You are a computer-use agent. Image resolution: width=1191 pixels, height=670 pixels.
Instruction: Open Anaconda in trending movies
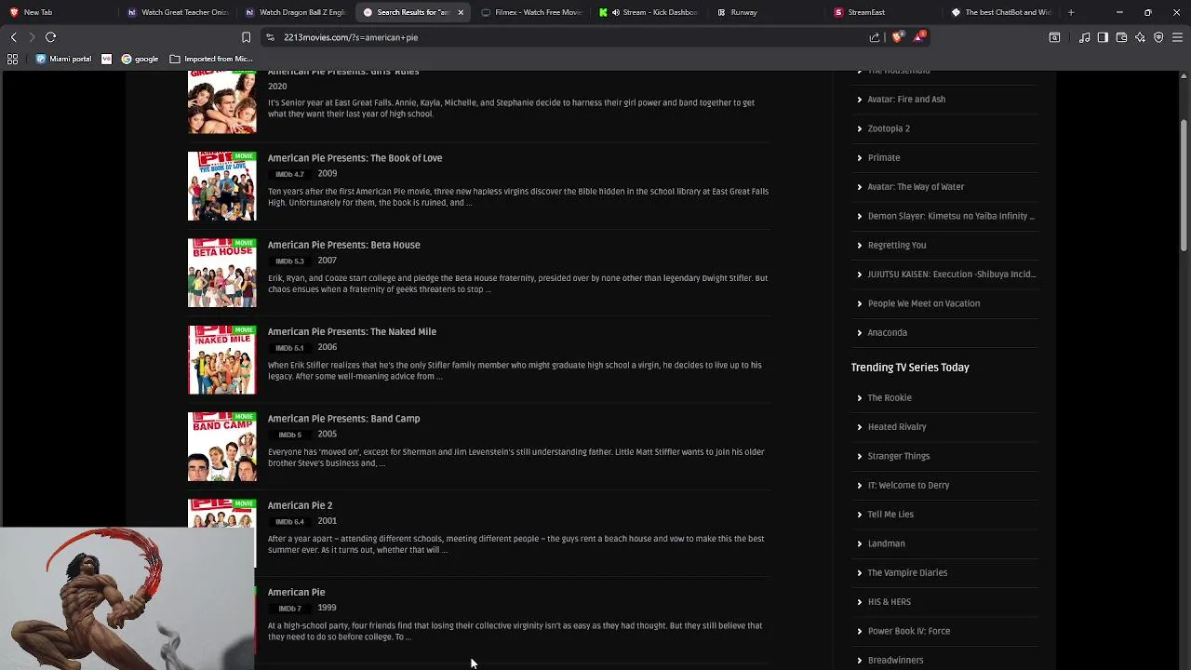887,332
